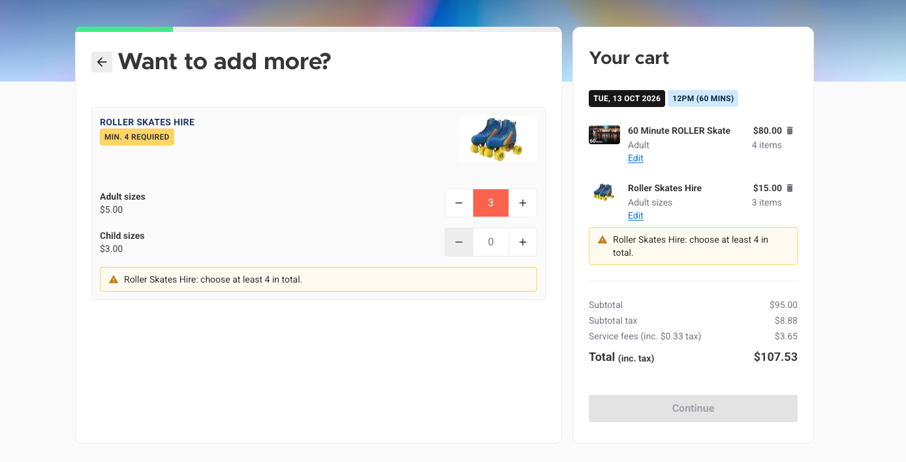Click the booking progress bar
The image size is (906, 462).
click(x=319, y=29)
